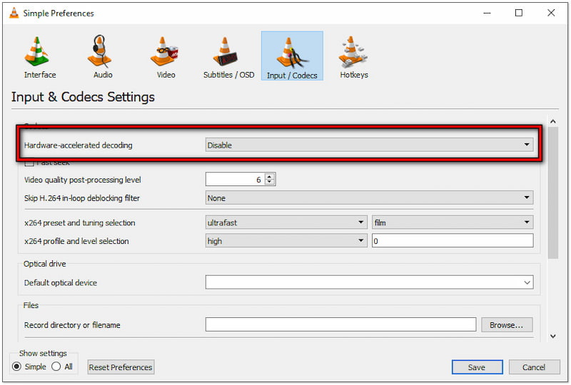Open the Subtitles / OSD preferences icon
This screenshot has height=385, width=571.
tap(228, 53)
